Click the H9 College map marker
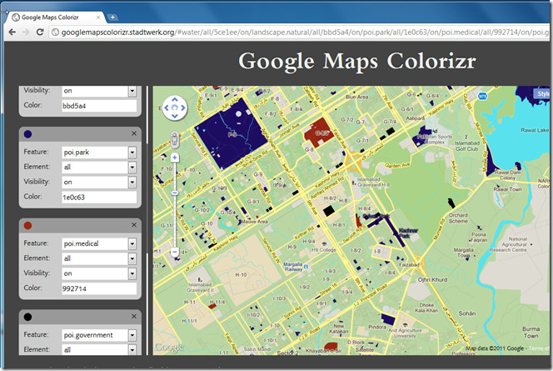This screenshot has height=371, width=553. pyautogui.click(x=324, y=243)
